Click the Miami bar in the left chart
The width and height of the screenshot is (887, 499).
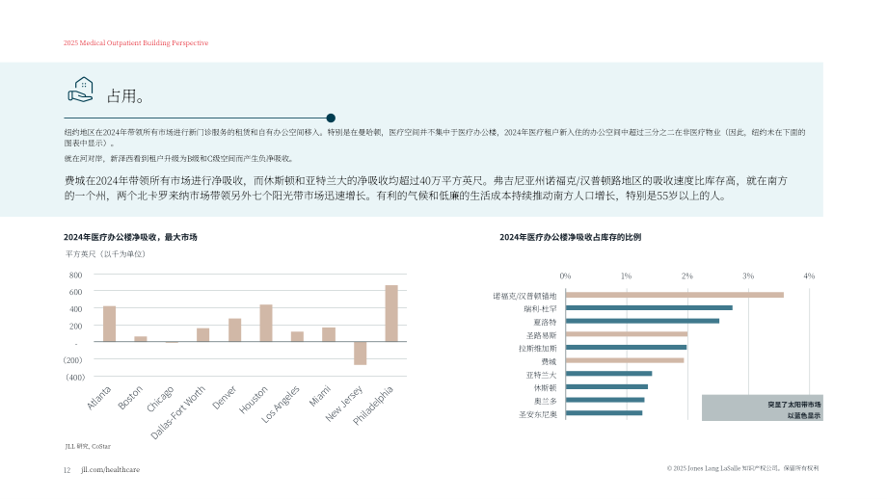pos(329,334)
